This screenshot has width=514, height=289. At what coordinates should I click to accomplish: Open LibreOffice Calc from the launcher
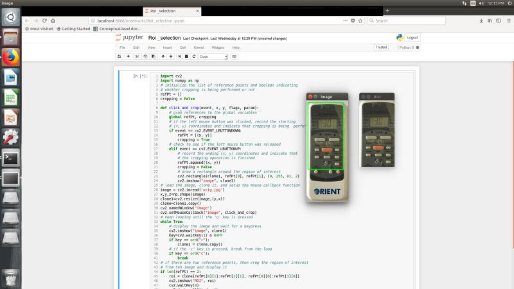(10, 98)
